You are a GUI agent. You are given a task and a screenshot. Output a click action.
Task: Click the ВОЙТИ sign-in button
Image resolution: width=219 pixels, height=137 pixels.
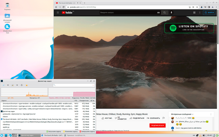click(209, 13)
